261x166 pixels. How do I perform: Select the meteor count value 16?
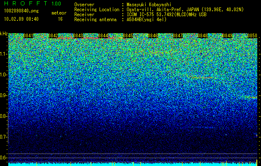pyautogui.click(x=60, y=19)
